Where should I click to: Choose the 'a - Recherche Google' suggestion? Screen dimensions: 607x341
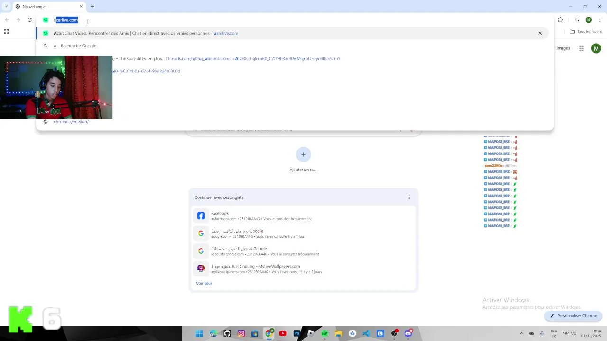point(292,46)
